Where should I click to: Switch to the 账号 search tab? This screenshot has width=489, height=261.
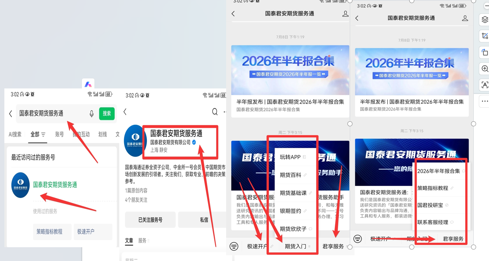click(x=59, y=134)
